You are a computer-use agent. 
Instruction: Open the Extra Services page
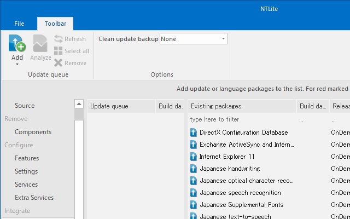(x=34, y=198)
